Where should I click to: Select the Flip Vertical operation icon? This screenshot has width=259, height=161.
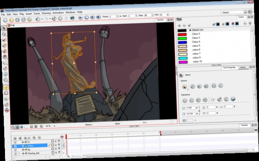pos(191,100)
